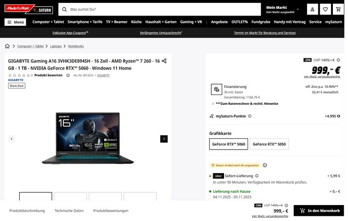Switch to Produktbeschreibung tab
The width and height of the screenshot is (348, 221).
point(27,211)
